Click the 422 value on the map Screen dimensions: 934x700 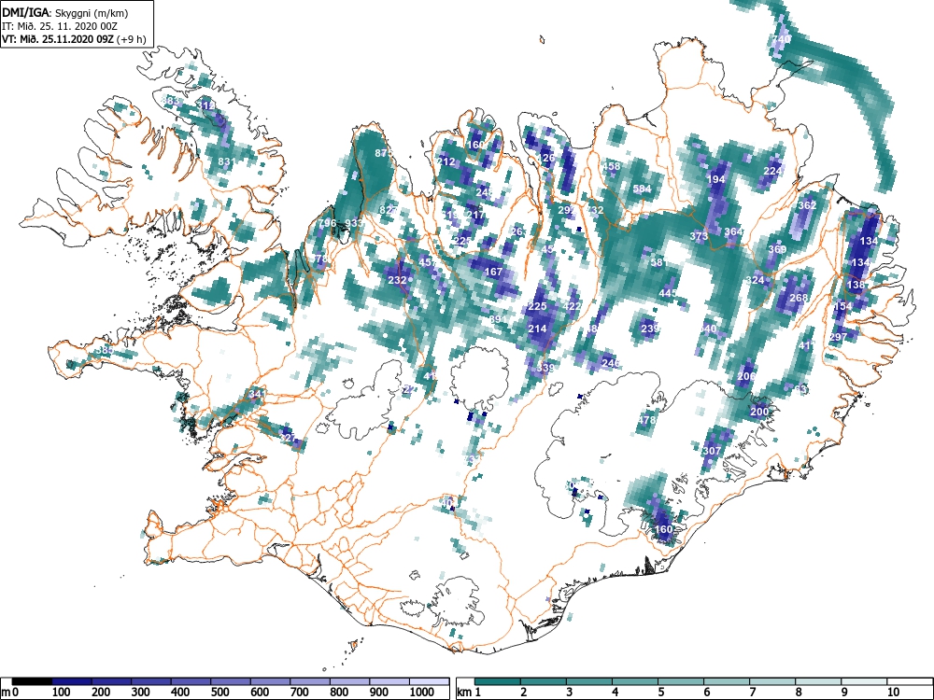(x=572, y=306)
